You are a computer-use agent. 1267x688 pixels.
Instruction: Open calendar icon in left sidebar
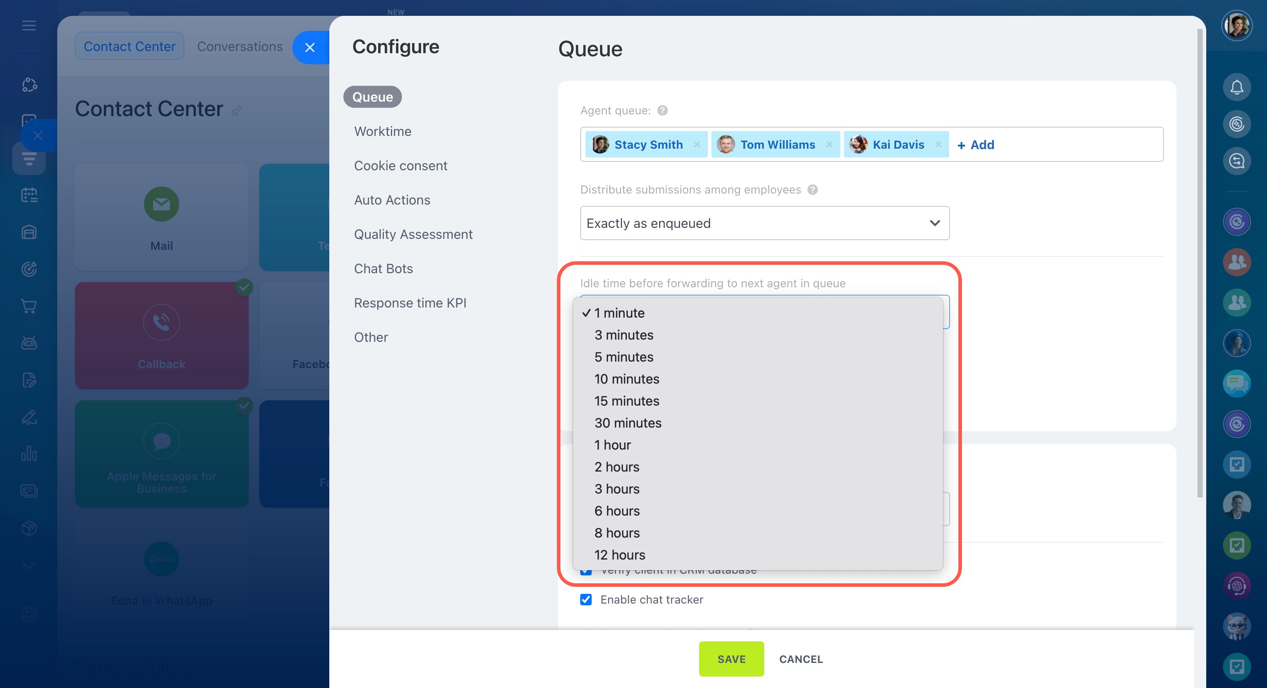(29, 195)
